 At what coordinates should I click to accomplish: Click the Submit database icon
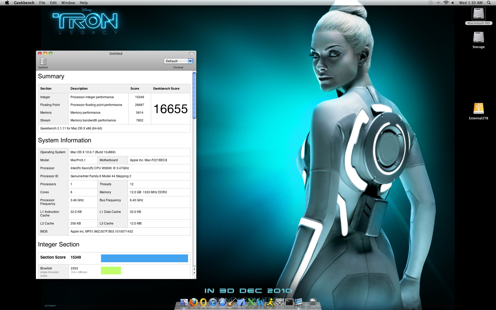coord(43,61)
